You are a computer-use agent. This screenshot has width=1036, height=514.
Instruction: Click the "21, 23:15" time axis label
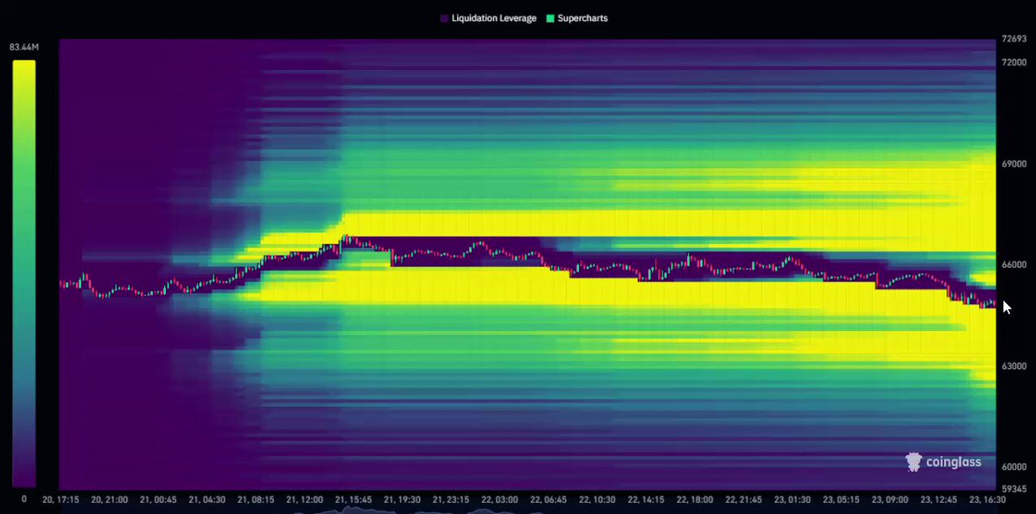pyautogui.click(x=452, y=500)
